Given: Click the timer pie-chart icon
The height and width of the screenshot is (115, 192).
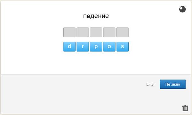Looking at the screenshot, I should pos(182,9).
